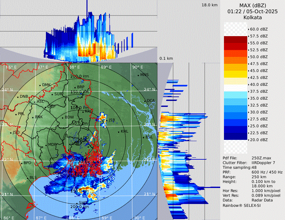The image size is (285, 220).
Task: Click the JSR station marker
Action: click(x=107, y=120)
